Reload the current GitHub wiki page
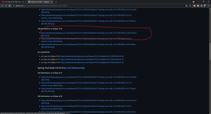 [x=10, y=6]
